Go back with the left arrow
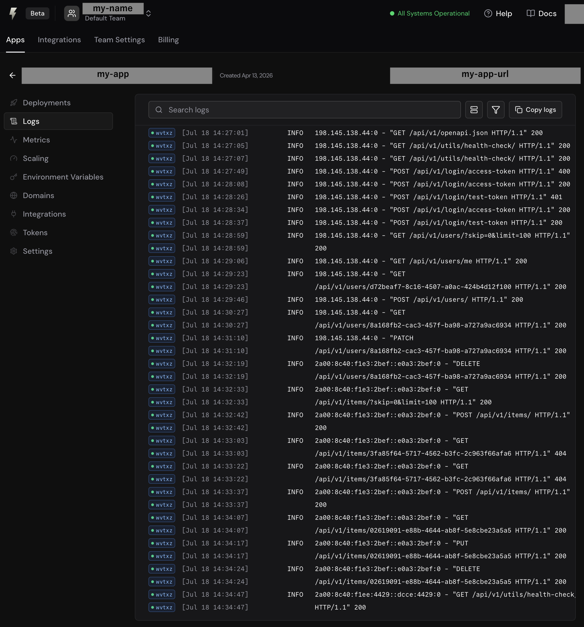584x627 pixels. click(x=13, y=75)
